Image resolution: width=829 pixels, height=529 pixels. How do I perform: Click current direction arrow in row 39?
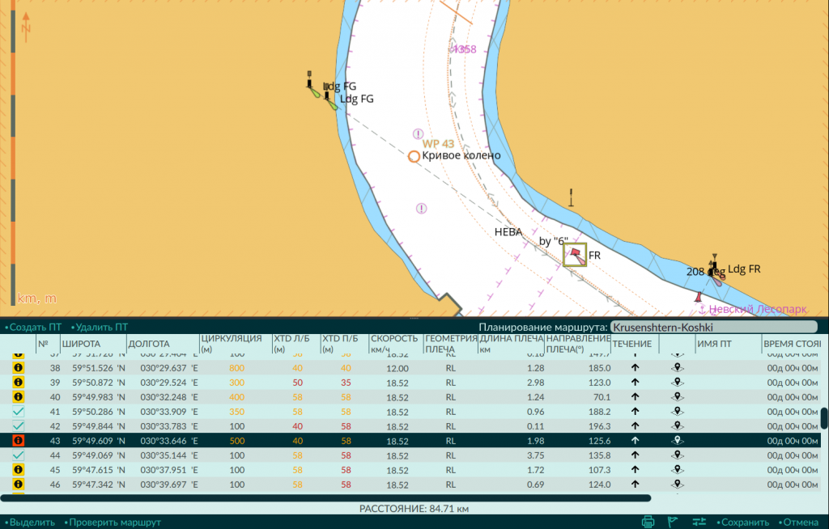[x=635, y=382]
